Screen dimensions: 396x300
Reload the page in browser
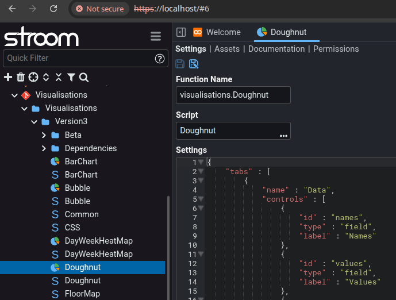pyautogui.click(x=53, y=9)
